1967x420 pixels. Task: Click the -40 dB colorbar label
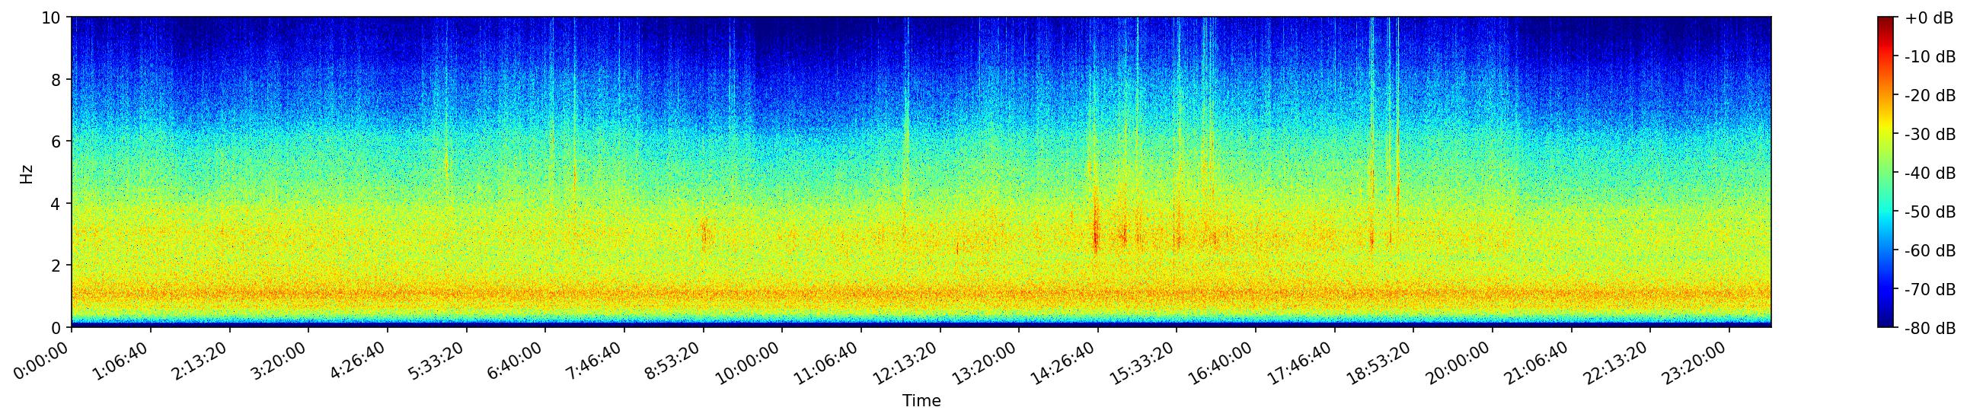click(1930, 173)
